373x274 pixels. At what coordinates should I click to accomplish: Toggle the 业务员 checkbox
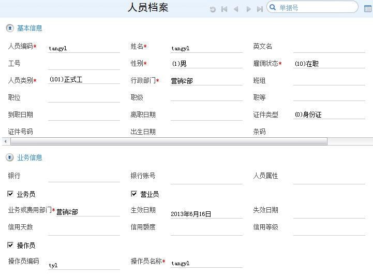(x=10, y=194)
